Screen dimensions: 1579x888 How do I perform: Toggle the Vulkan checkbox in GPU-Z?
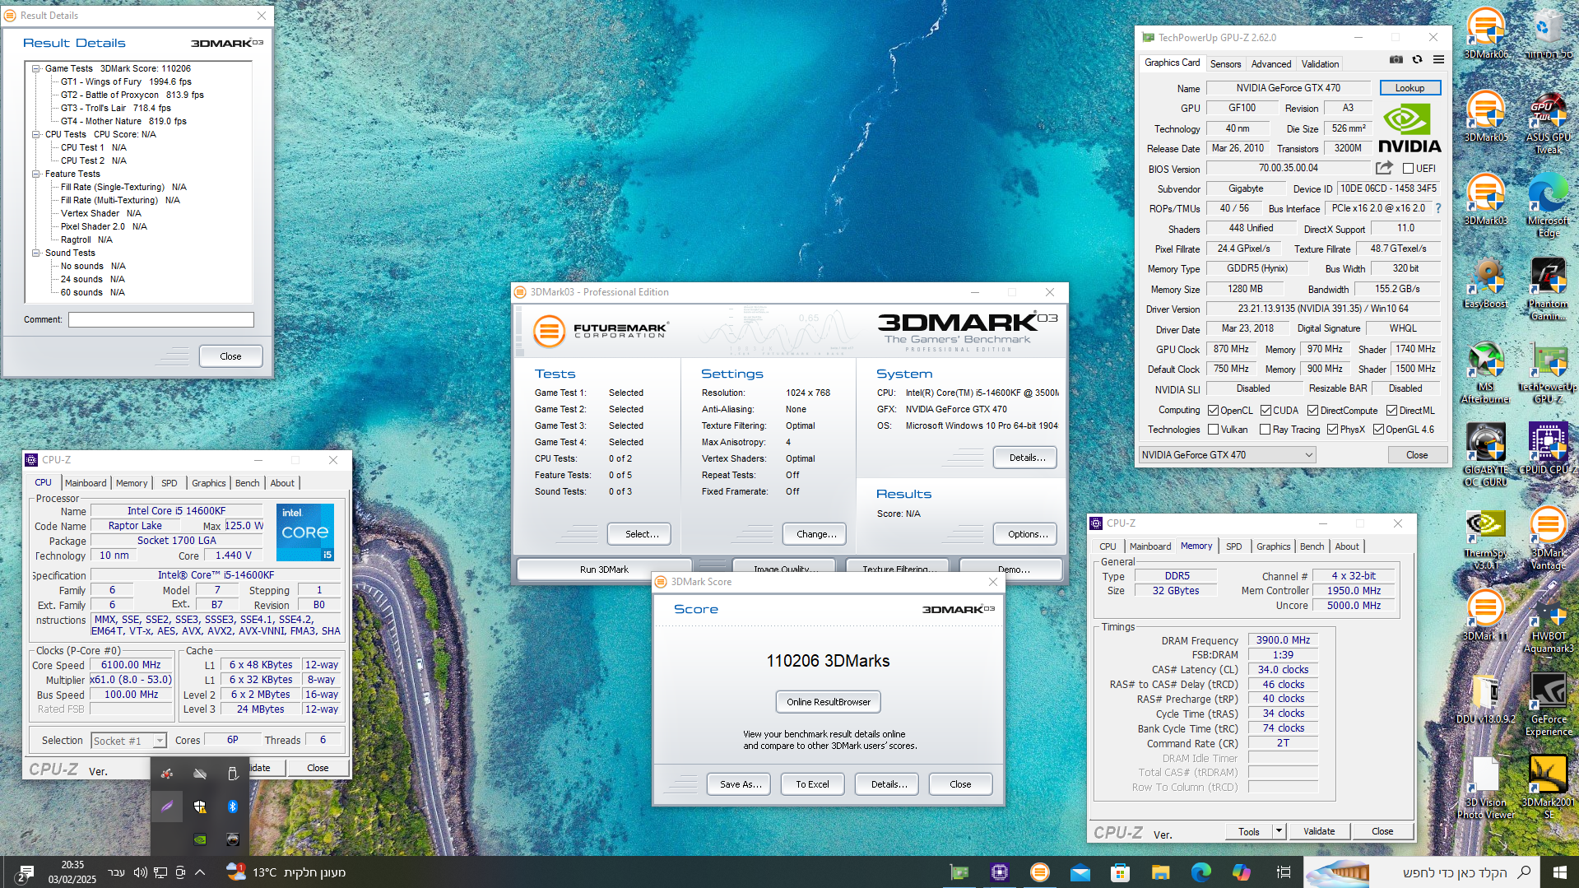point(1213,430)
